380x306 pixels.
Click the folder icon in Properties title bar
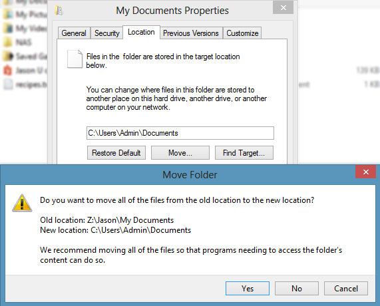click(x=59, y=11)
